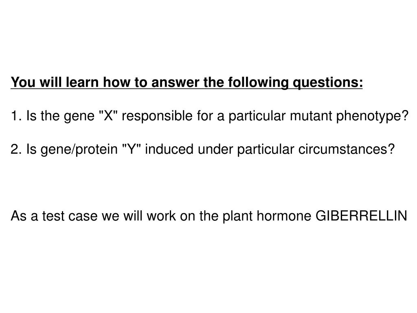Click the word "particular" in question two
The width and height of the screenshot is (417, 313).
click(x=266, y=149)
